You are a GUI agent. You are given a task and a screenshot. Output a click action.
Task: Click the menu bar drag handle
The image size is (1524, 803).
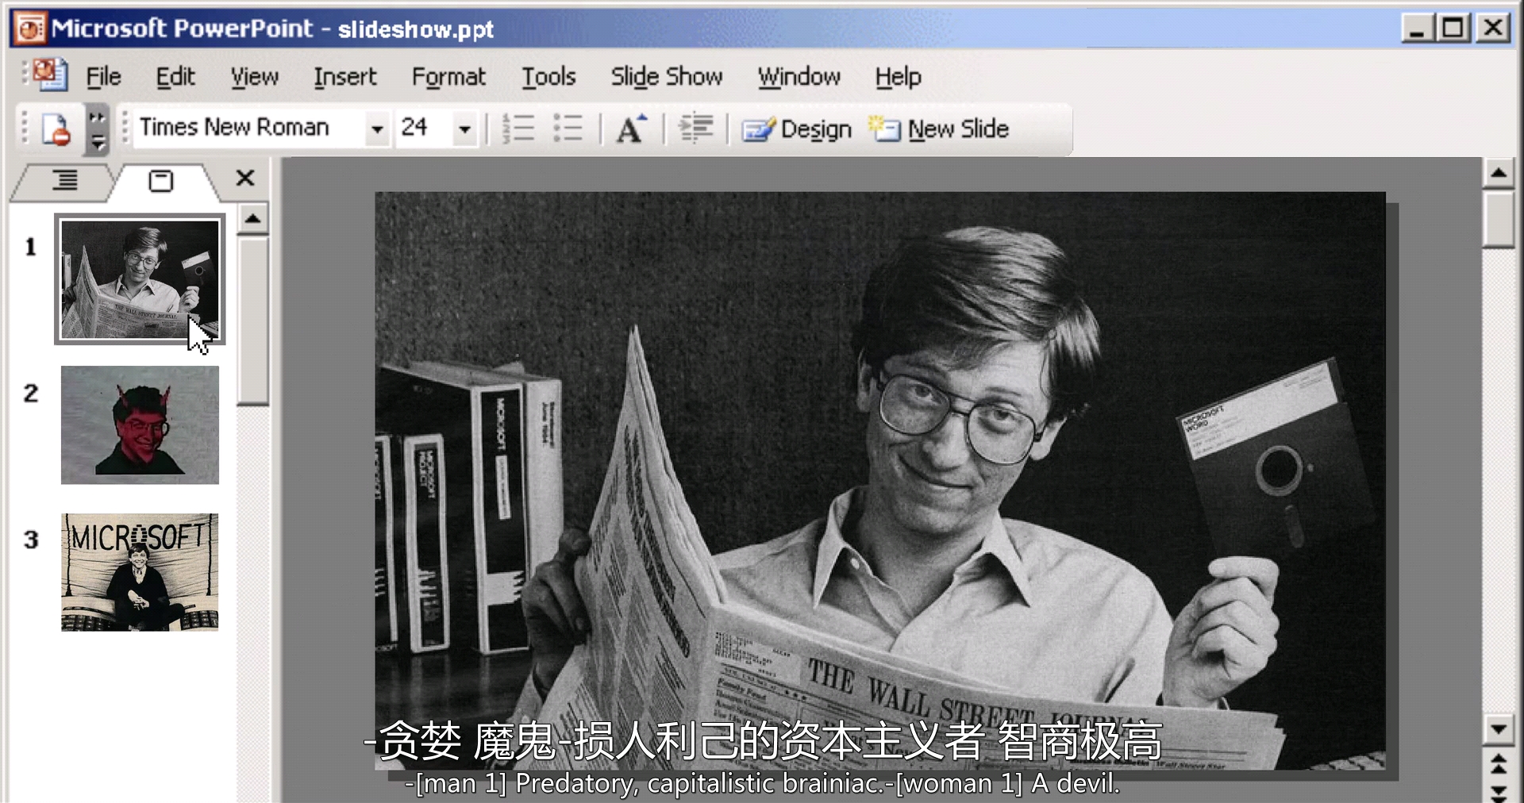(25, 72)
